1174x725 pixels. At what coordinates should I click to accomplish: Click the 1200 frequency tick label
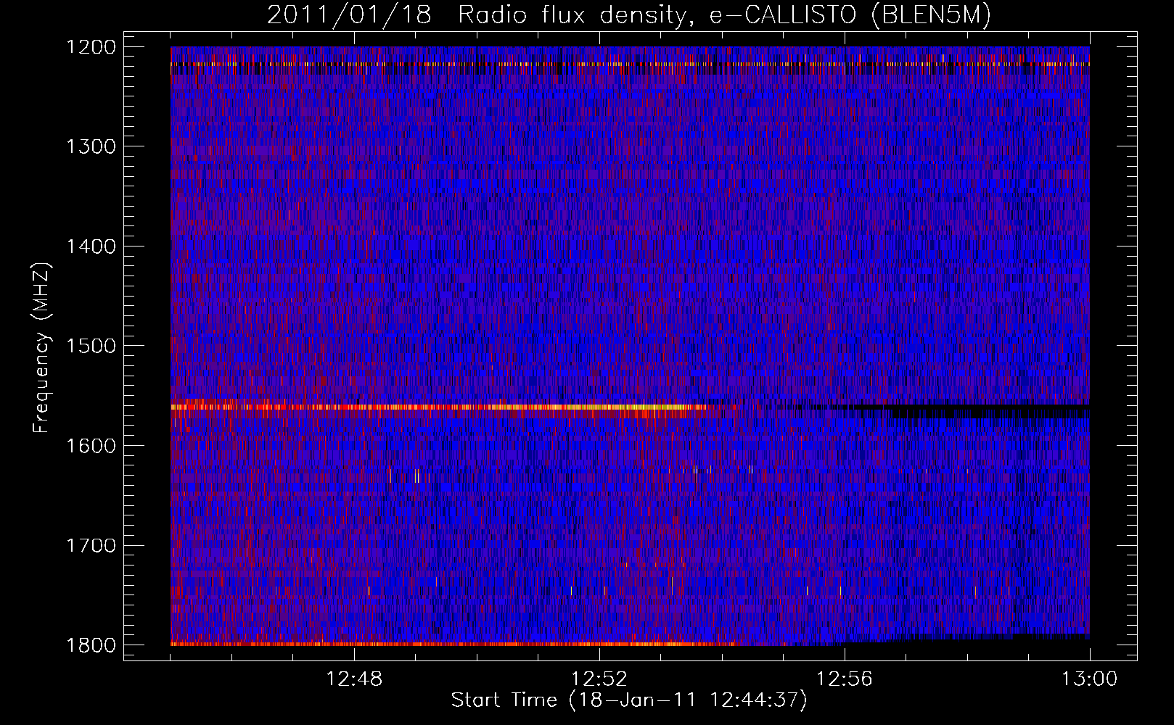point(91,47)
